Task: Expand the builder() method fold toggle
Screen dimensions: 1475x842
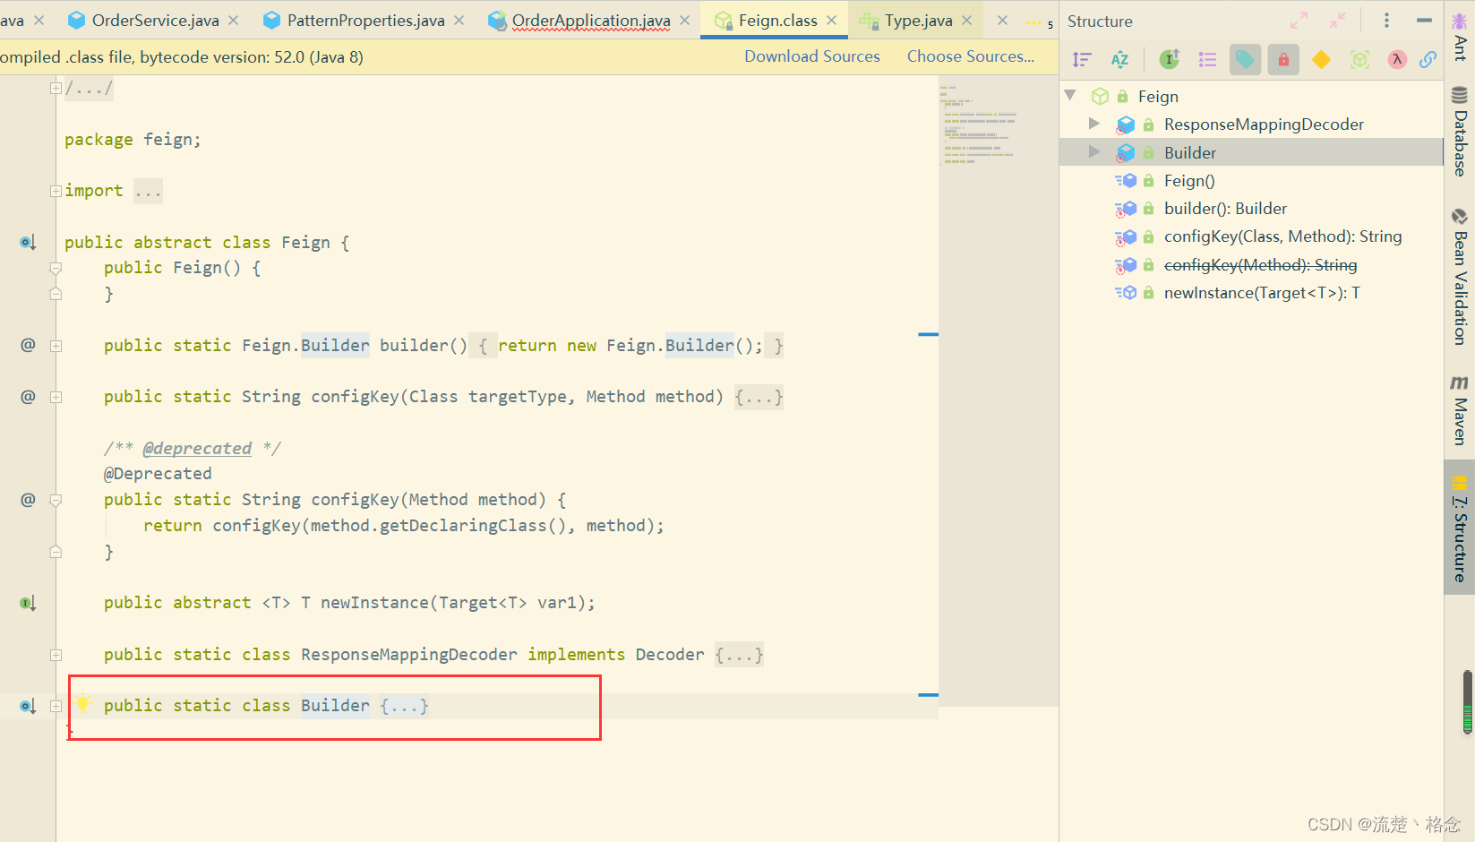Action: pyautogui.click(x=56, y=346)
